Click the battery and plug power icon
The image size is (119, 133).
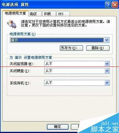pos(12,24)
